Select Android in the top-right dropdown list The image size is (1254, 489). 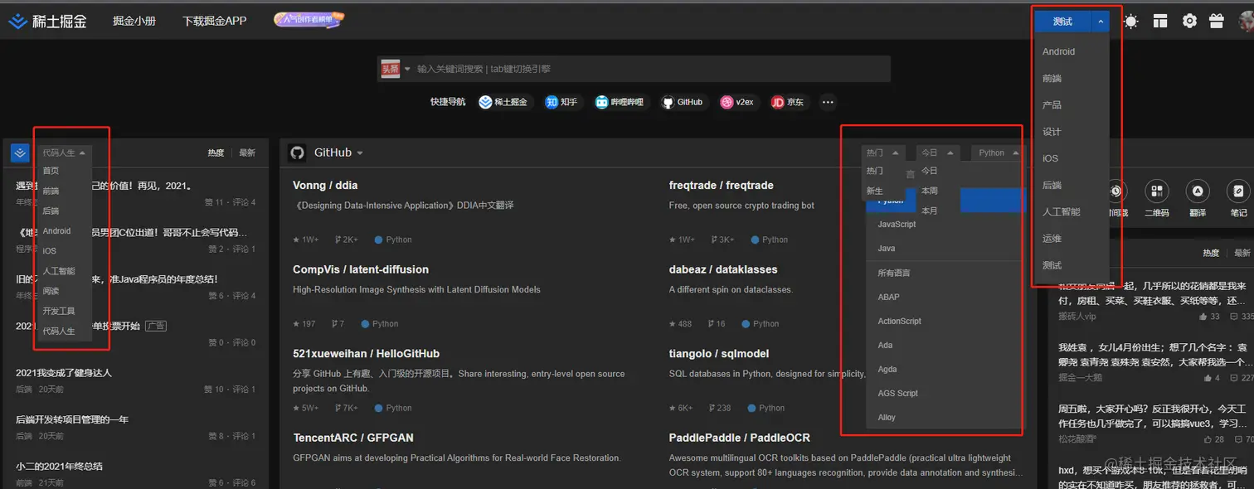[1058, 51]
